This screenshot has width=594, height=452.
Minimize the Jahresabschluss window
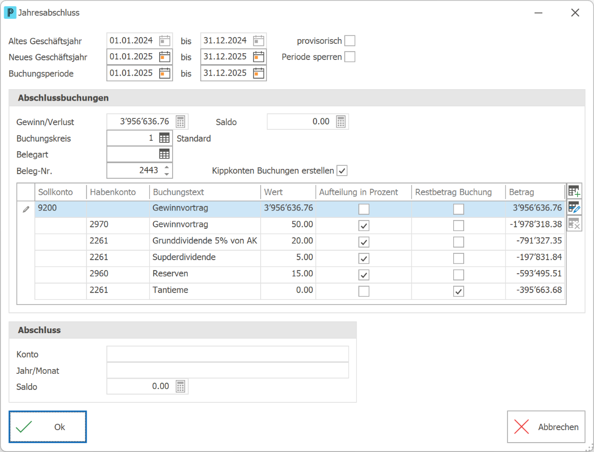[x=538, y=13]
